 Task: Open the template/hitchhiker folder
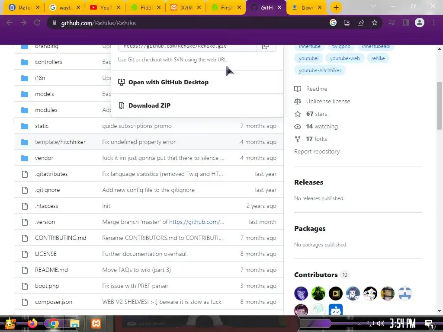coord(60,142)
